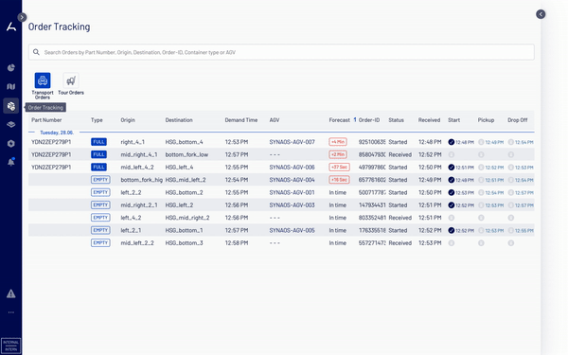Select the Order Tracking sidebar icon

click(10, 106)
